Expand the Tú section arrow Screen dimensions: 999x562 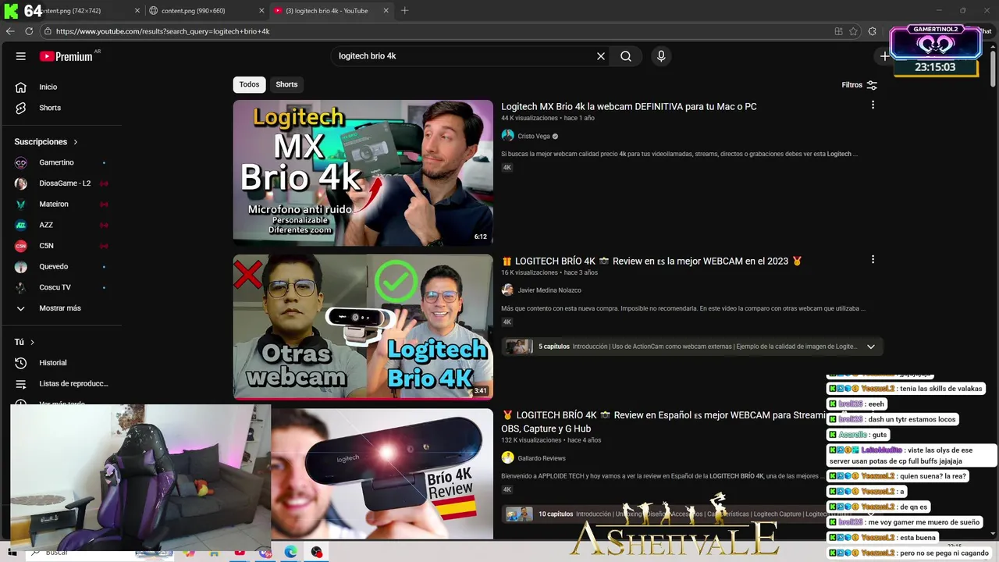pos(32,342)
